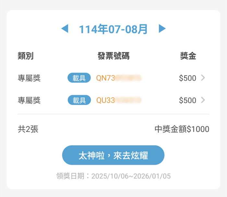Click the 114年07-08月 period title
The width and height of the screenshot is (227, 197).
tap(113, 29)
